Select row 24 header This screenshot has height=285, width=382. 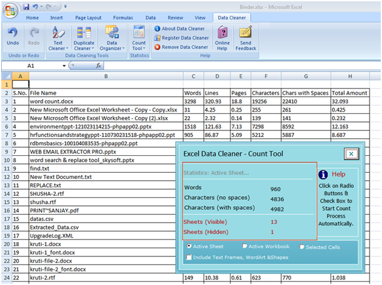[7, 278]
